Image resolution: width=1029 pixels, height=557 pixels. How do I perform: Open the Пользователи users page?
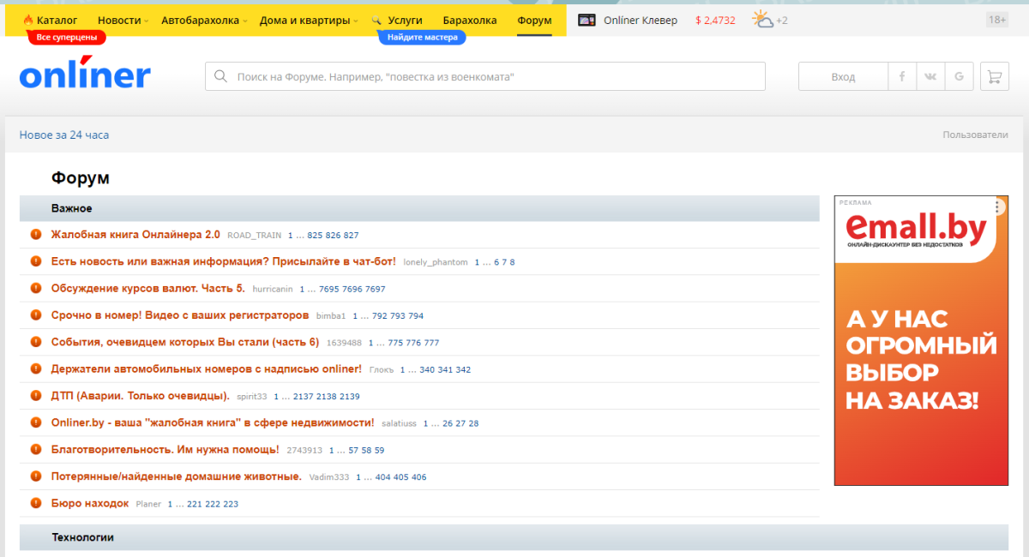tap(975, 135)
